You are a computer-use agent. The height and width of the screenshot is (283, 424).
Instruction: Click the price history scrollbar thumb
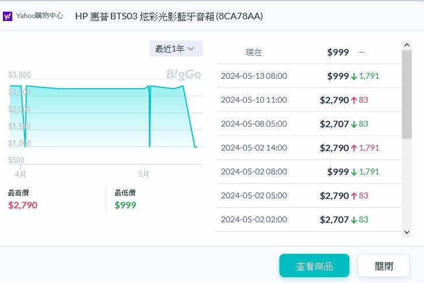pyautogui.click(x=407, y=93)
